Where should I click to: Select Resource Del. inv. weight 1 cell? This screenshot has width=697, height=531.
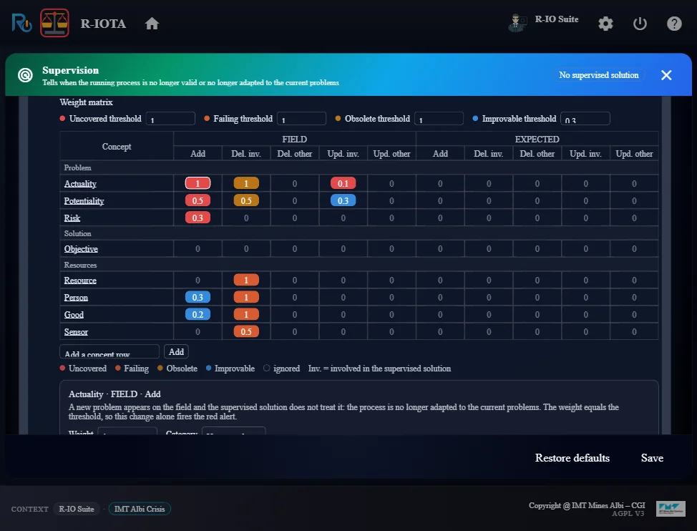click(x=246, y=280)
